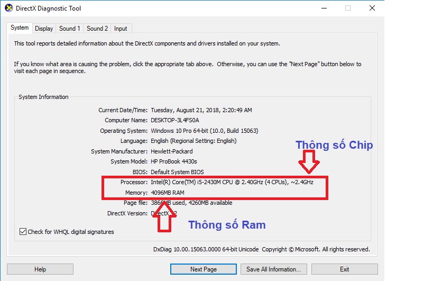Screen dimensions: 433x281
Task: Select manufacturer value Hewlett-Packard
Action: click(172, 151)
